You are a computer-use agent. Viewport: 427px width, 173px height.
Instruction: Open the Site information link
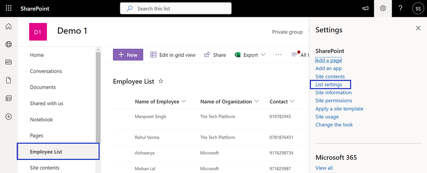pos(333,93)
